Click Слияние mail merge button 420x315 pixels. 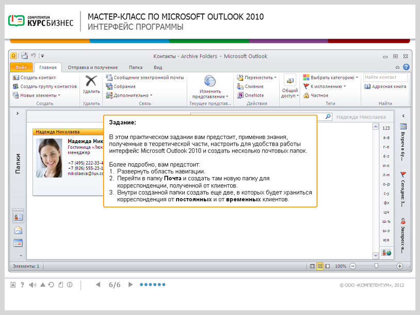[x=250, y=86]
